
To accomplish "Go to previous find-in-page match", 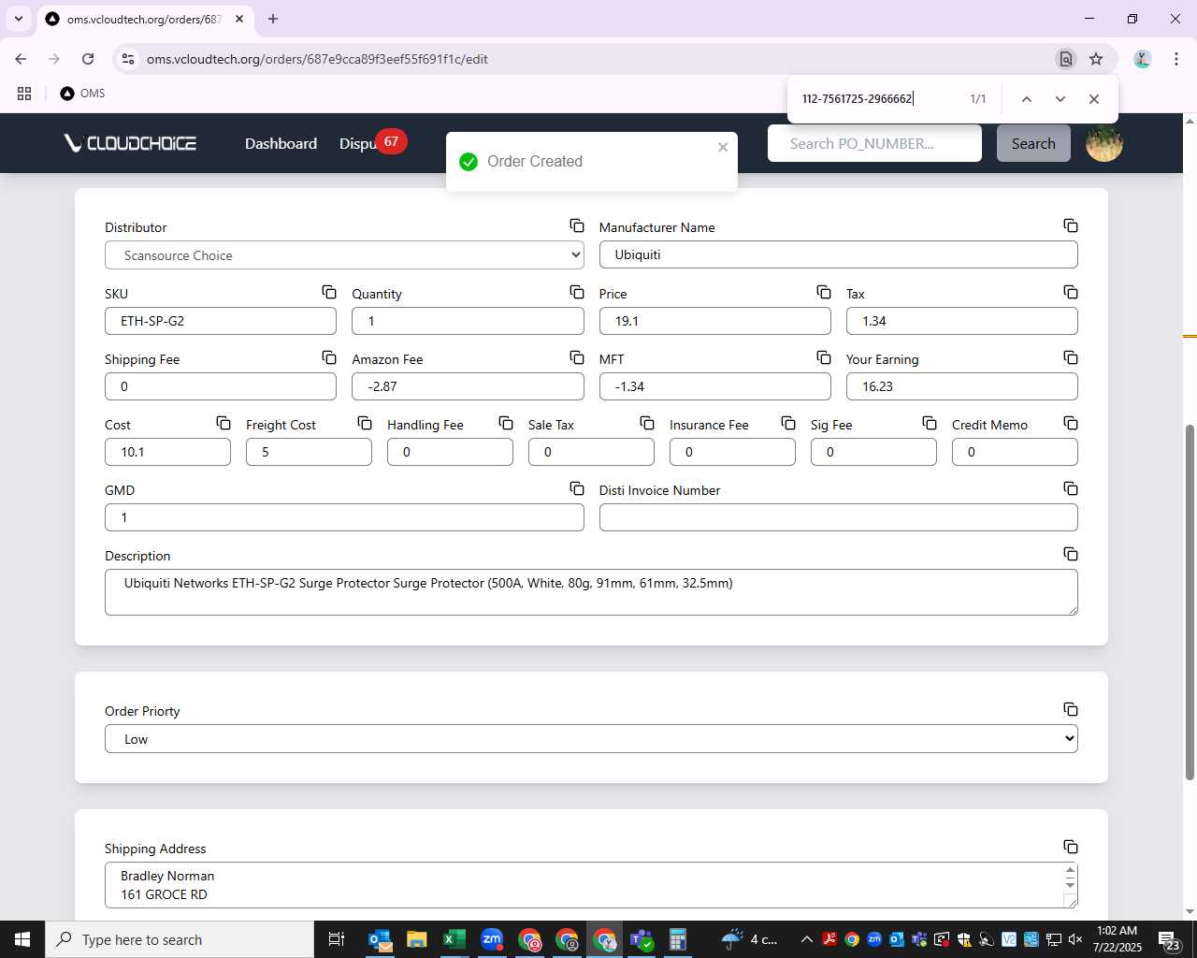I will click(x=1027, y=99).
